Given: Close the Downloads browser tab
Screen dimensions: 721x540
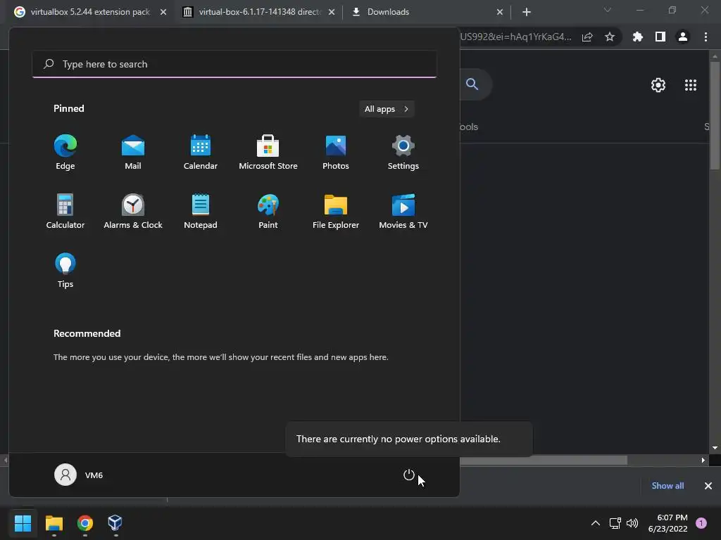Looking at the screenshot, I should click(500, 12).
